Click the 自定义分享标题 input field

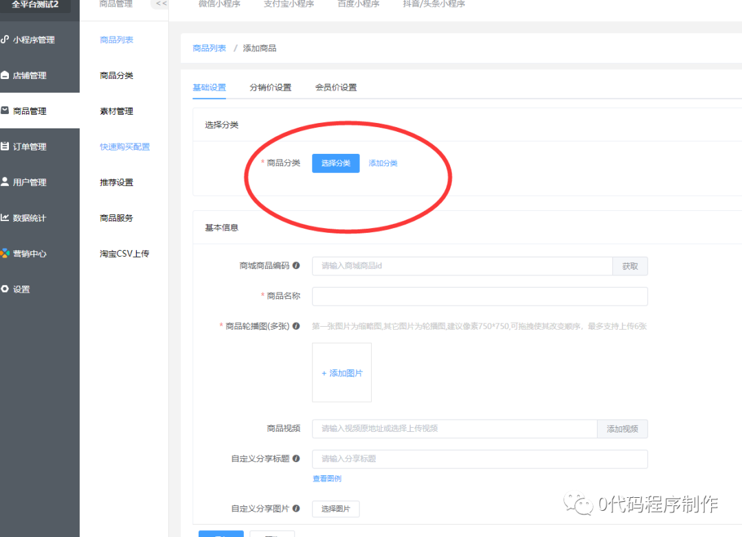[480, 459]
